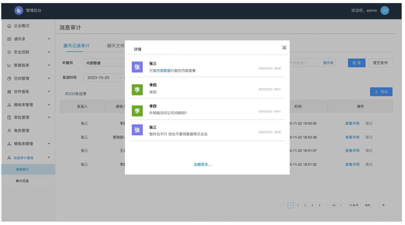Click the download icon on 导出 button
The width and height of the screenshot is (405, 225).
376,92
